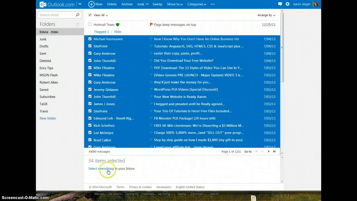Flag the 'PDF Download: The 13 Styles' message
Screen dimensions: 357x201
pyautogui.click(x=151, y=68)
